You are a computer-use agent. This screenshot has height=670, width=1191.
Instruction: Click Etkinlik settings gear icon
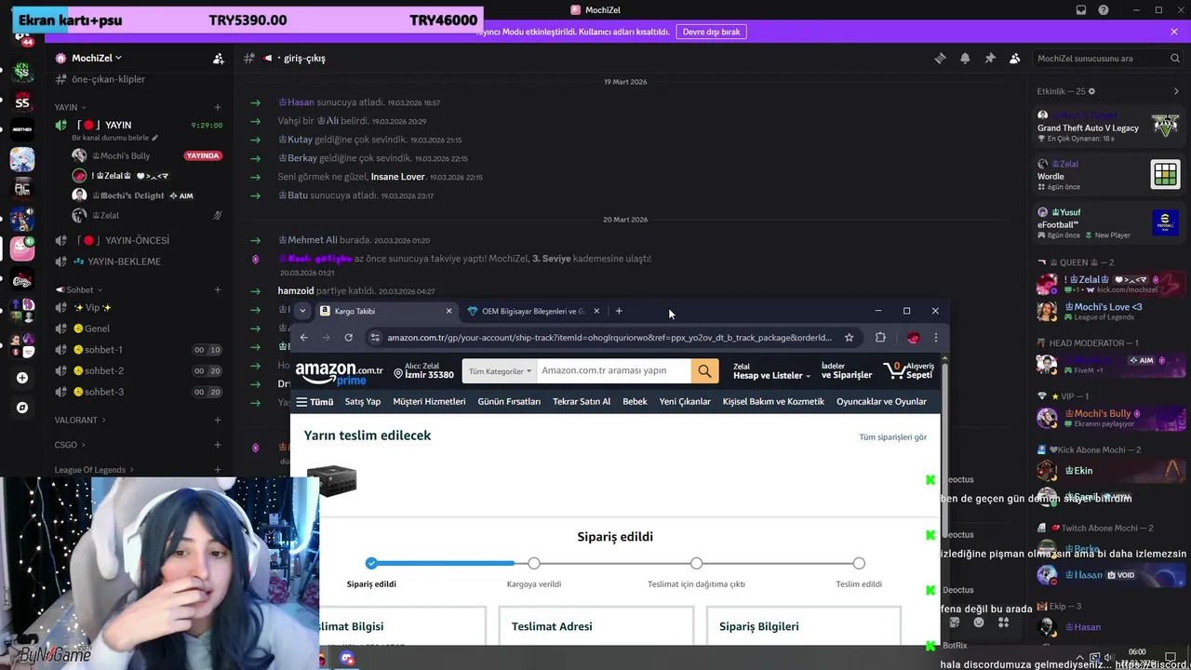click(1091, 91)
